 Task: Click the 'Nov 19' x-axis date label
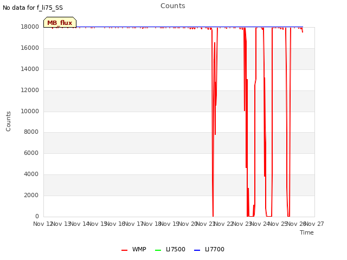[169, 224]
